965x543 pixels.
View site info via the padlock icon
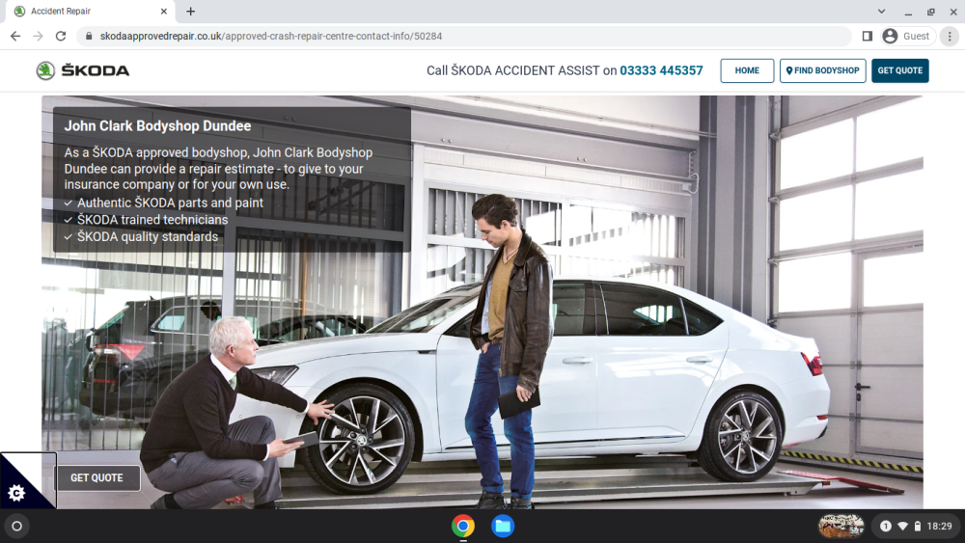coord(89,37)
